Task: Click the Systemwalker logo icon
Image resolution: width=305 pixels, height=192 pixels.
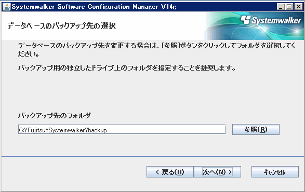Action: point(245,20)
